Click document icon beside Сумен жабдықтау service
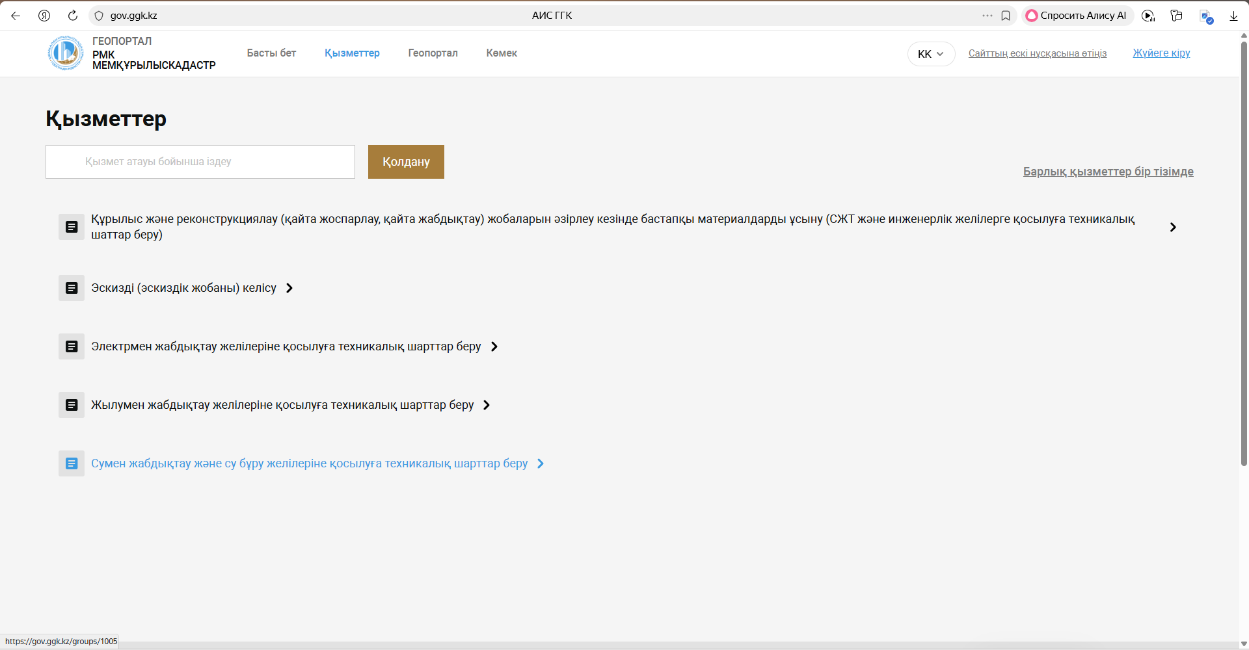1249x650 pixels. pos(72,463)
